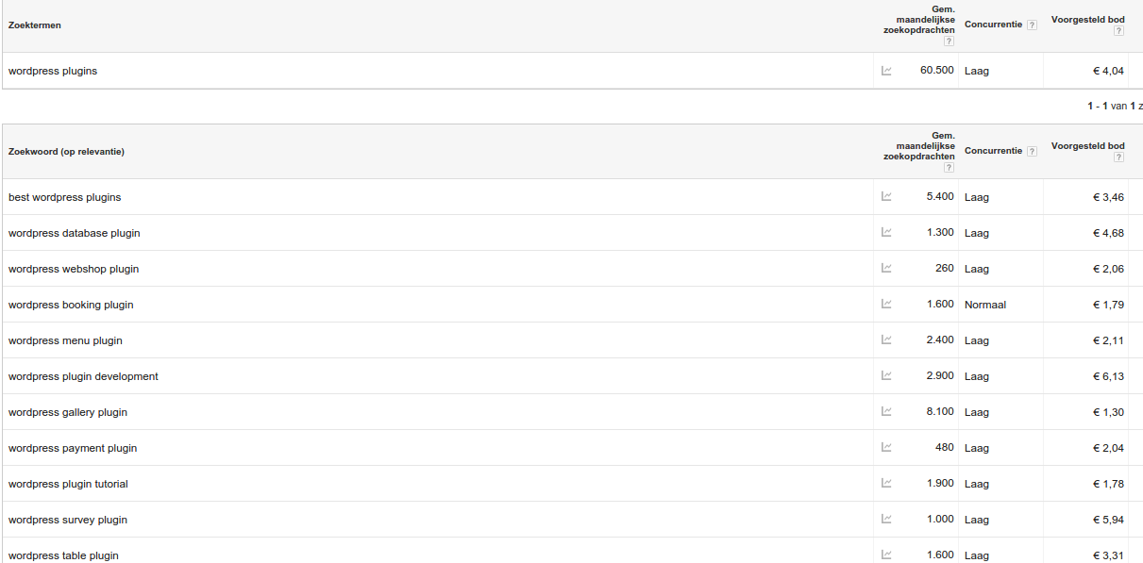The height and width of the screenshot is (563, 1143).
Task: Show trend chart for best wordpress plugins
Action: point(886,197)
